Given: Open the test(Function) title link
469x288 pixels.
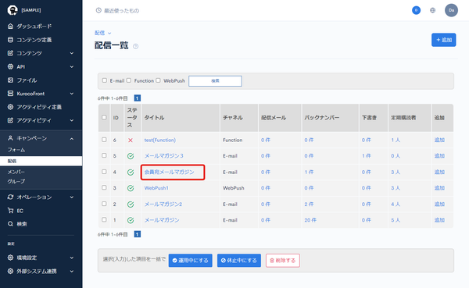Looking at the screenshot, I should [160, 140].
